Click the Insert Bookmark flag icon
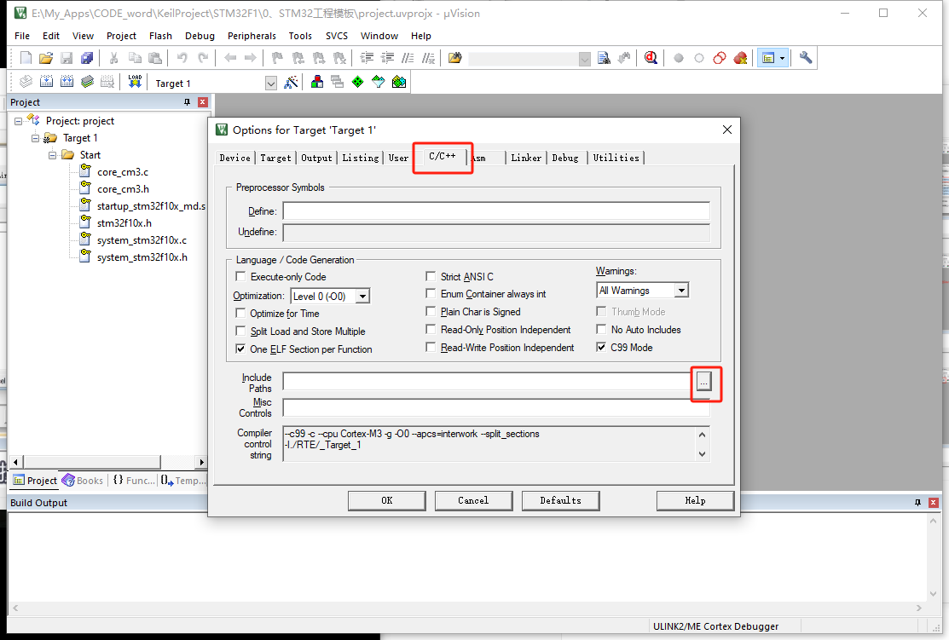 point(277,58)
